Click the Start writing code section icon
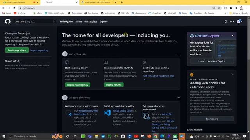The height and width of the screenshot is (140, 250). click(x=65, y=54)
